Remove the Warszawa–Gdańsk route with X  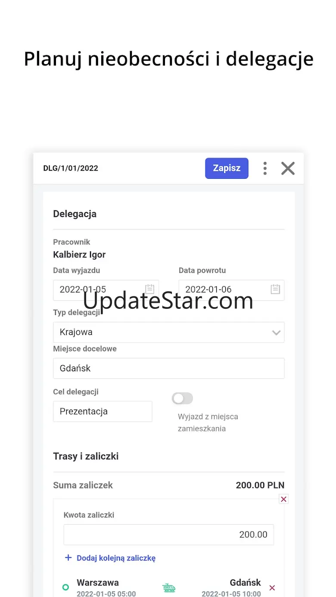tap(272, 588)
